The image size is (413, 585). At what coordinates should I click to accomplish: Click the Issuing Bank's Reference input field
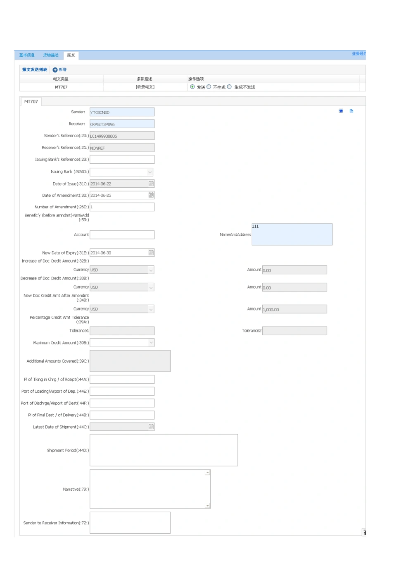[x=122, y=160]
